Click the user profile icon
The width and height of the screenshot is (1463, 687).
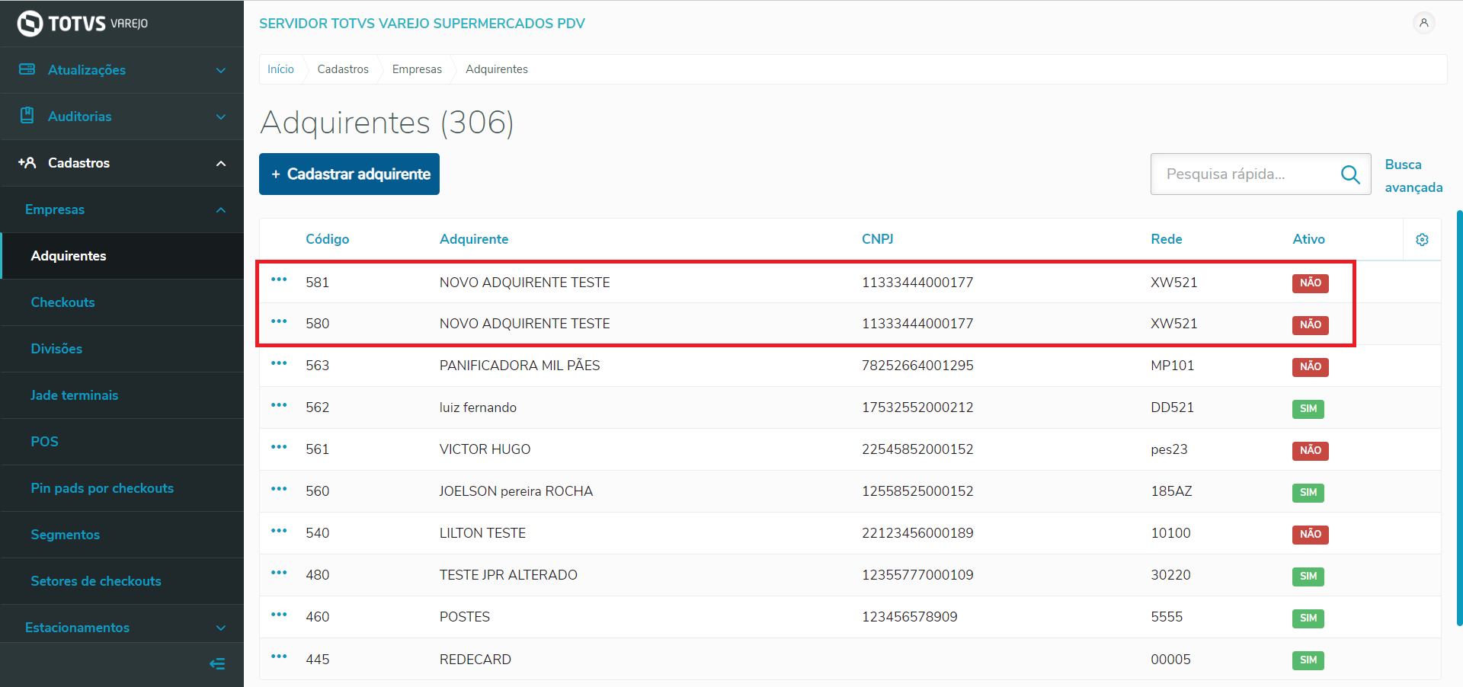(1423, 24)
